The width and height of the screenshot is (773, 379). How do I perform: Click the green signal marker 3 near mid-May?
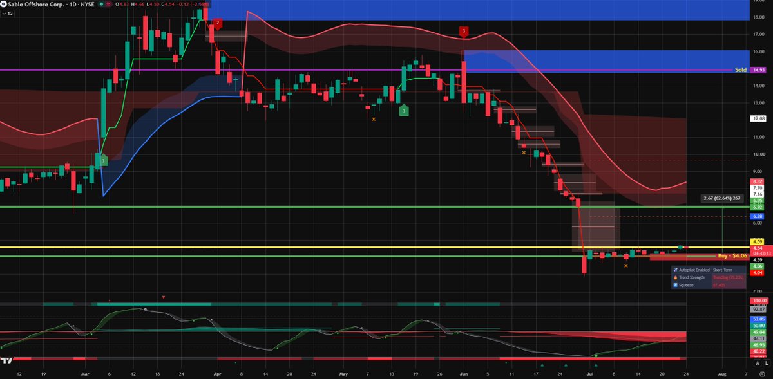coord(403,111)
